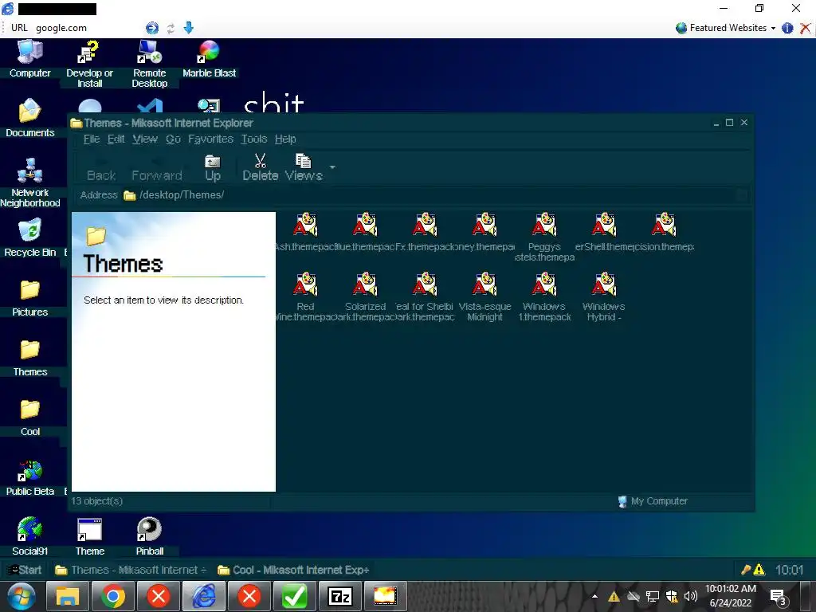
Task: Open the Featured Websites dropdown
Action: click(x=726, y=28)
